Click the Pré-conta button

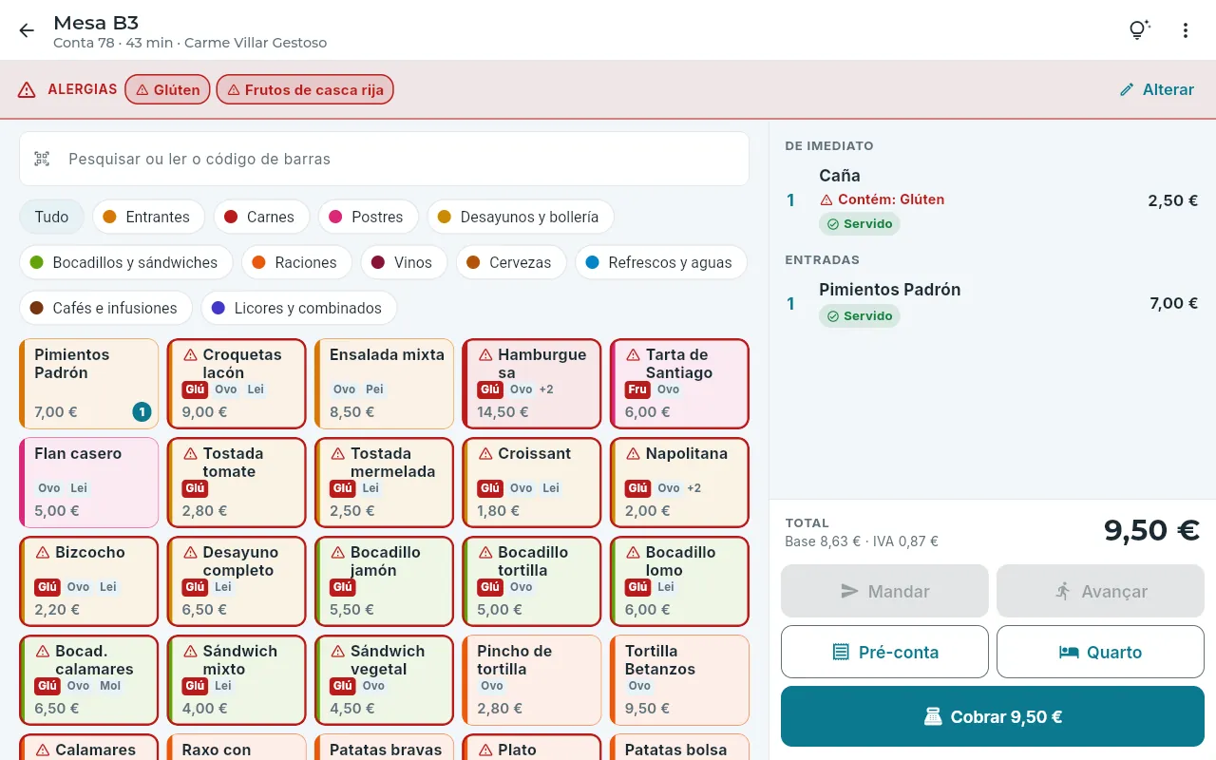tap(884, 652)
